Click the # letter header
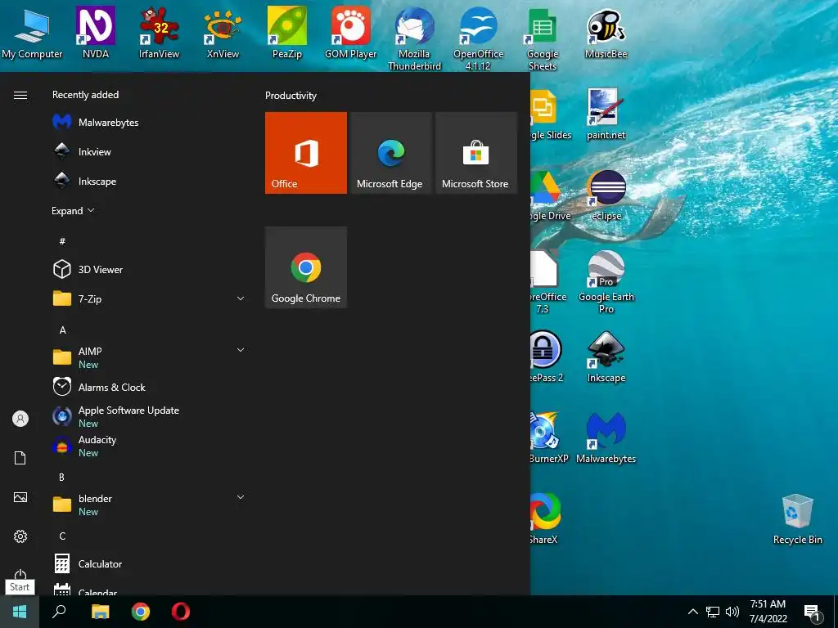 point(62,241)
